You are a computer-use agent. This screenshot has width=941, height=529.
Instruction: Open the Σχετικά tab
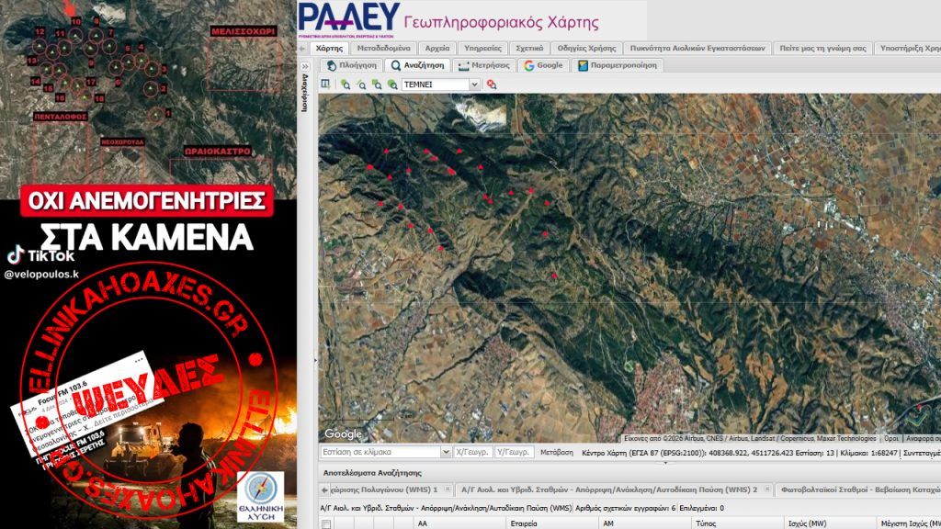tap(529, 48)
